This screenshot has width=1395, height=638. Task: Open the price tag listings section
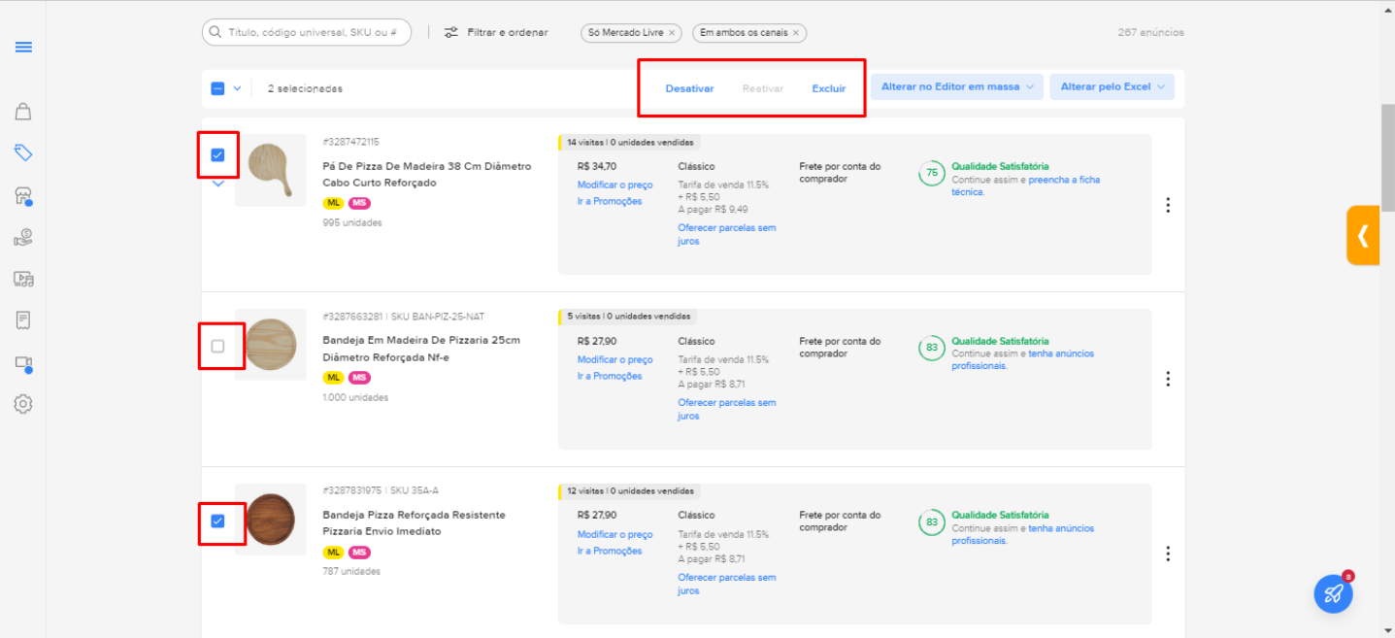[x=22, y=152]
